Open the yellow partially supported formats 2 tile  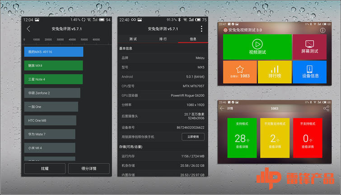click(275, 138)
